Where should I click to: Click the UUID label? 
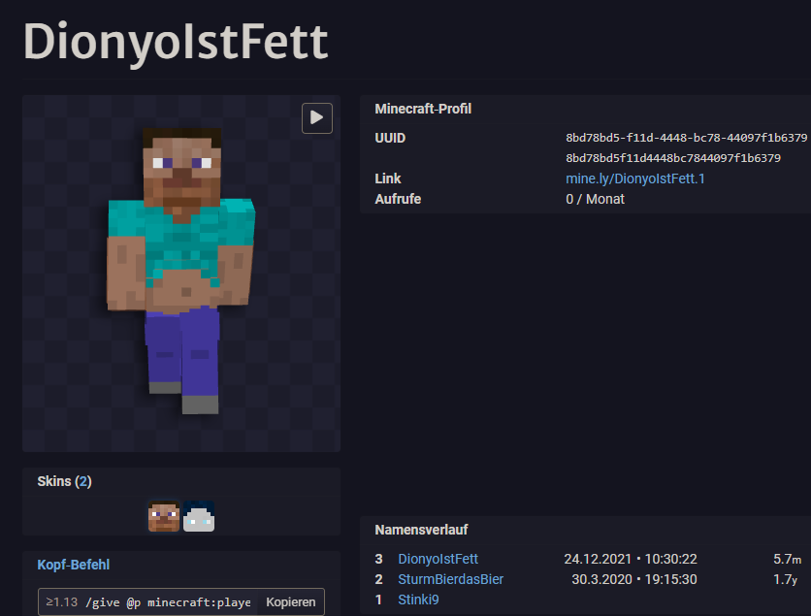pyautogui.click(x=390, y=138)
